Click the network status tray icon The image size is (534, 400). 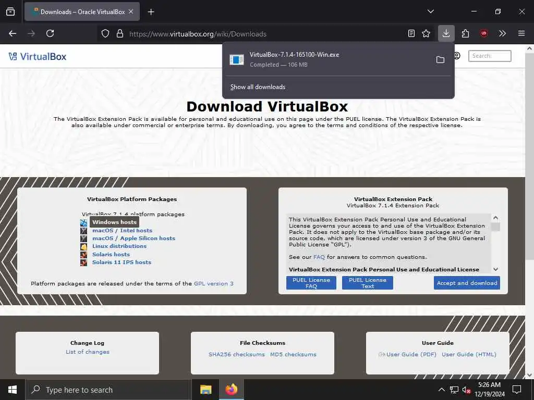tap(454, 390)
